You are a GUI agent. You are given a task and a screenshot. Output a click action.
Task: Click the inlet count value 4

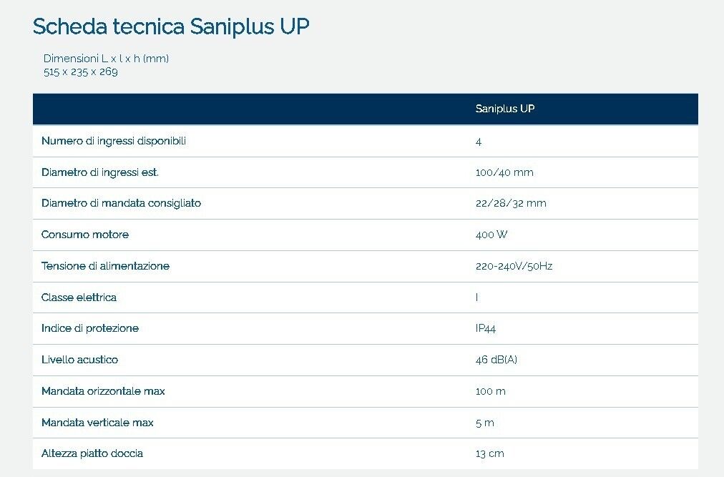479,142
